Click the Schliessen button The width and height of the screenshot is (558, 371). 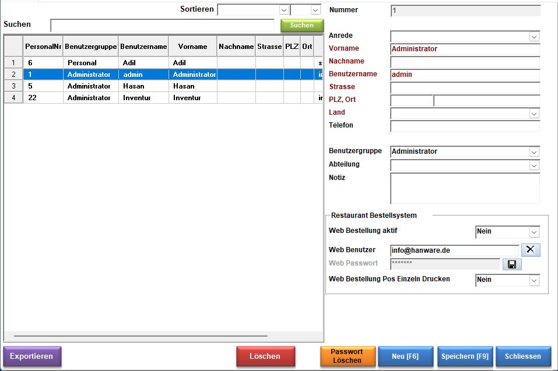pyautogui.click(x=523, y=356)
